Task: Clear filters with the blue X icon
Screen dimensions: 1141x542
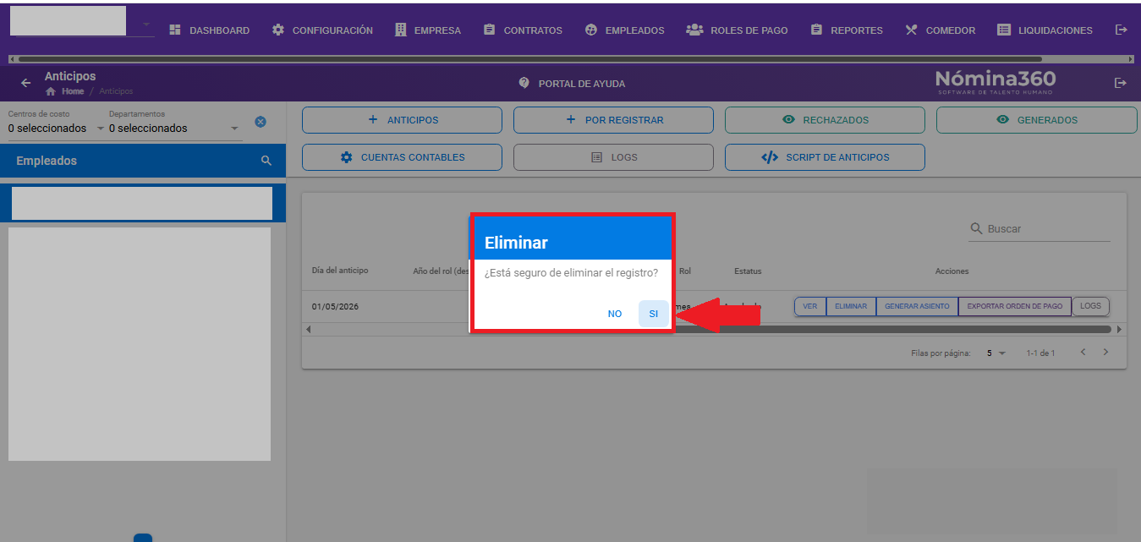Action: (x=261, y=122)
